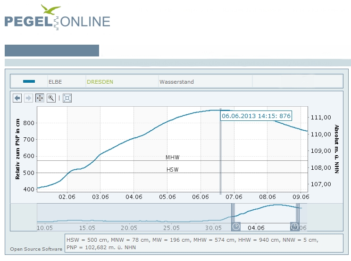Click the HSW/MNW reference values info box
The width and height of the screenshot is (351, 261).
[203, 243]
